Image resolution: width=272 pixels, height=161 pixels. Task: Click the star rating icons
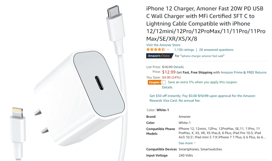pos(155,50)
